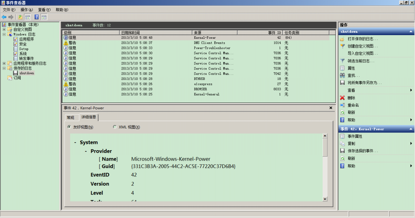Click the 系统 log icon in tree
This screenshot has height=218, width=415.
click(x=16, y=54)
